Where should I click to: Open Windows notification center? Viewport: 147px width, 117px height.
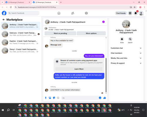tap(143, 110)
